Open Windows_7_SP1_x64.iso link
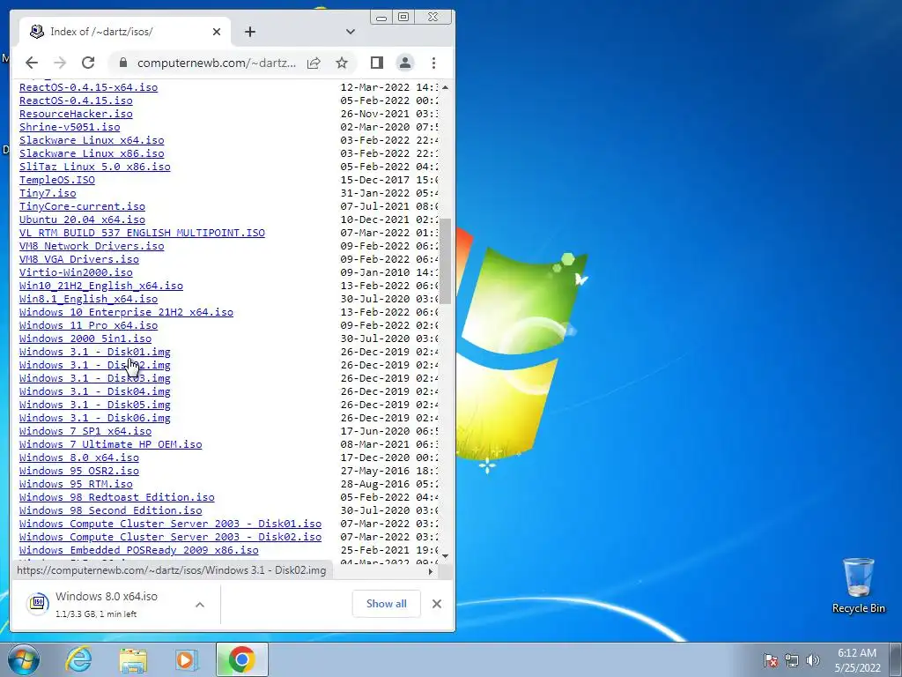 (x=85, y=432)
